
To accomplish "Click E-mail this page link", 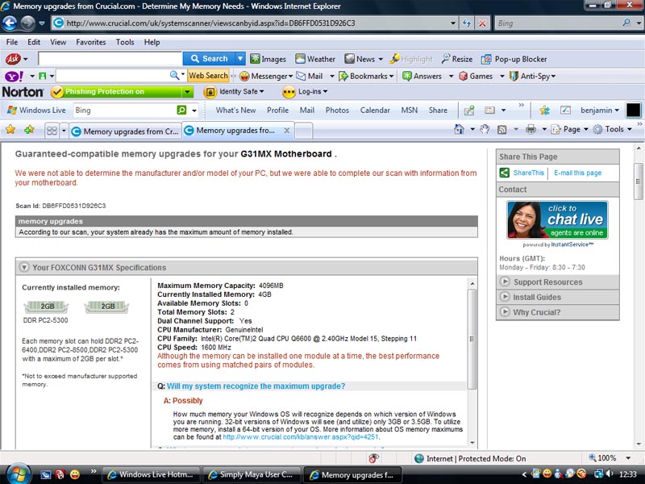I will coord(577,173).
